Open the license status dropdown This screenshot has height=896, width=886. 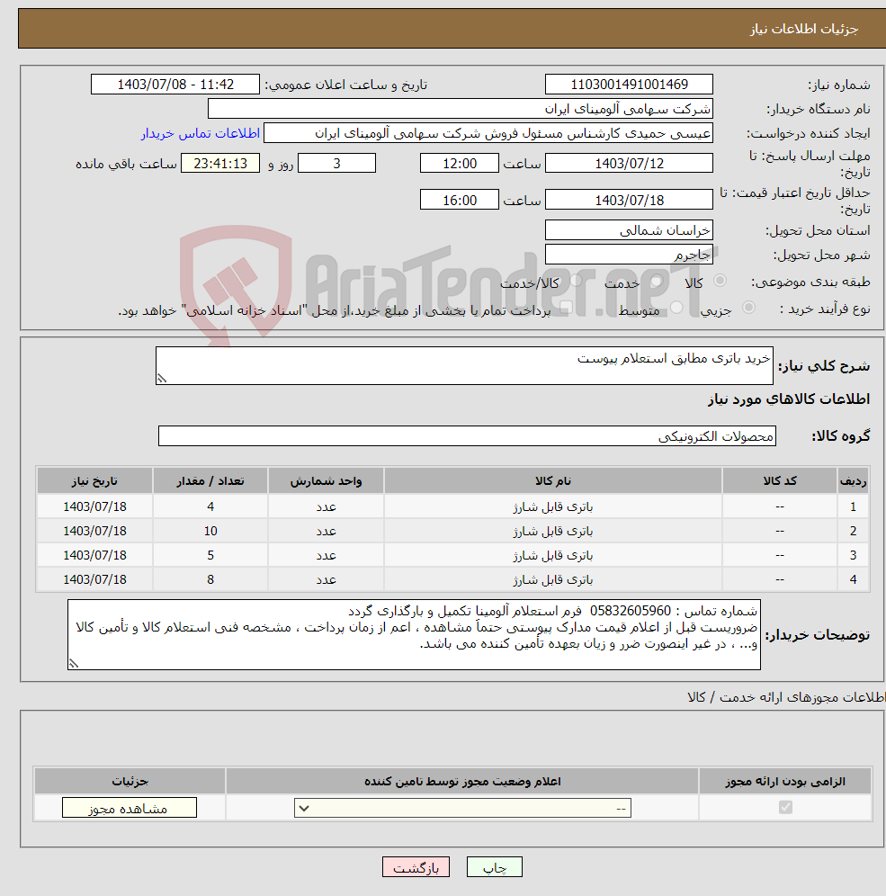click(462, 808)
